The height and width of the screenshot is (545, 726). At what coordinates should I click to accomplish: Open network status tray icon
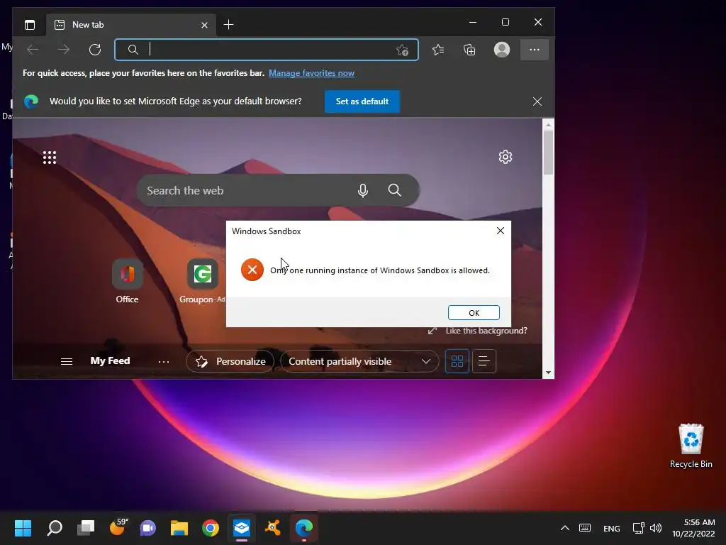pyautogui.click(x=639, y=528)
